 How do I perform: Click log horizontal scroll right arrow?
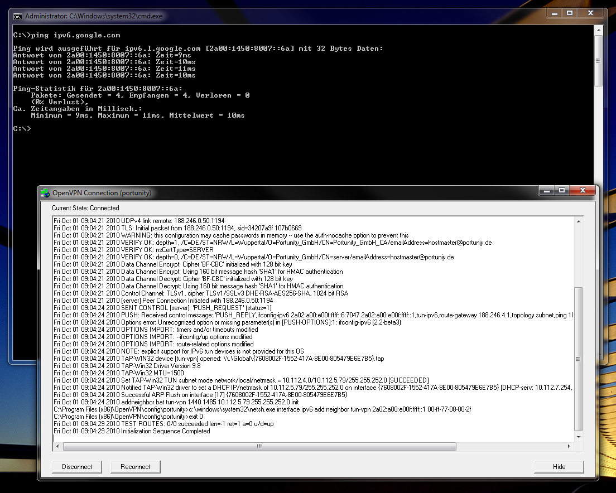[569, 447]
